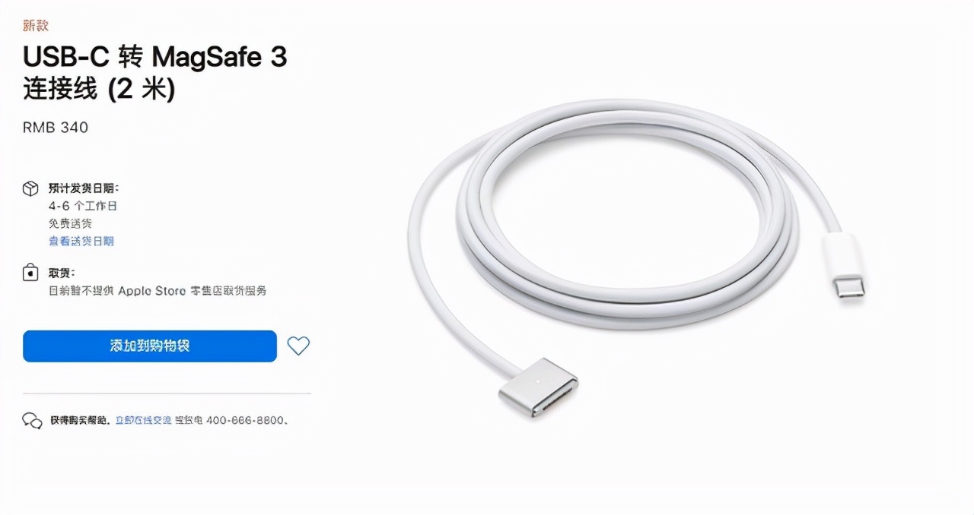Screen dimensions: 974x515
Task: Click the 获得购买帮助 help text
Action: [80, 420]
